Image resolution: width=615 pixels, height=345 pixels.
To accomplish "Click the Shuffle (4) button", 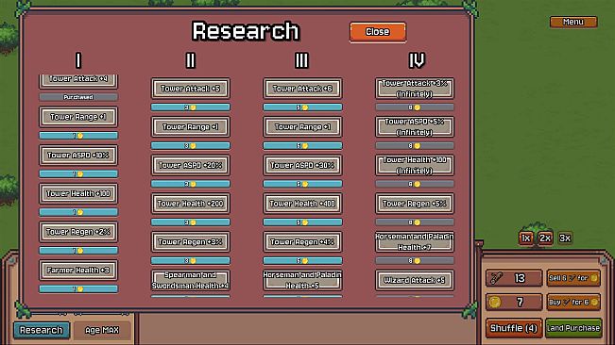I will point(513,328).
